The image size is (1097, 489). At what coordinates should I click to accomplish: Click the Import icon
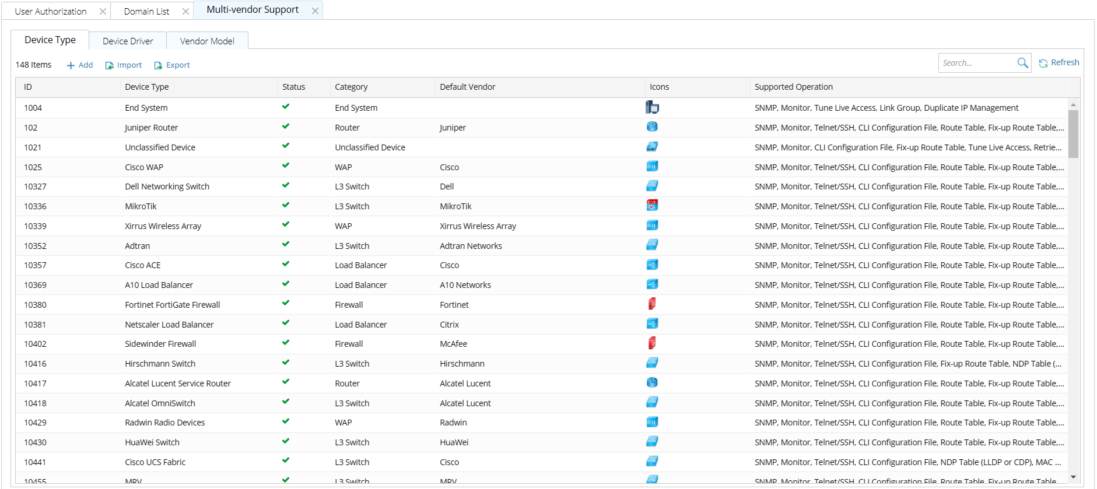click(109, 66)
